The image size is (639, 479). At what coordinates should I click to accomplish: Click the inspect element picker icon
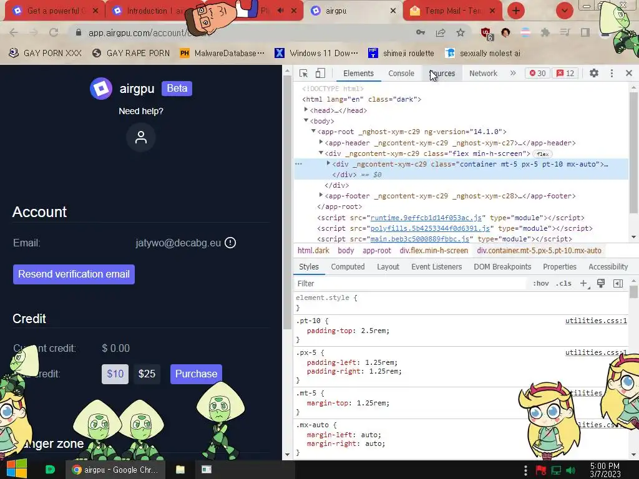click(303, 74)
